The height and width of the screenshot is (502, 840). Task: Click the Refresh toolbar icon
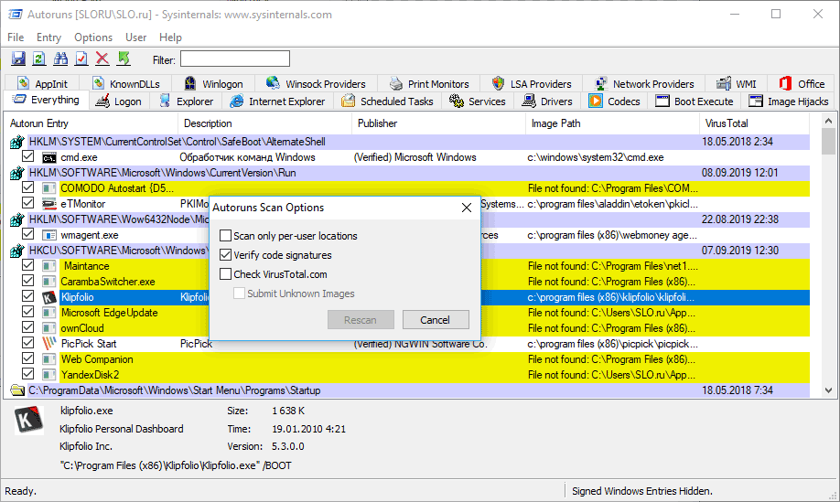(x=39, y=59)
